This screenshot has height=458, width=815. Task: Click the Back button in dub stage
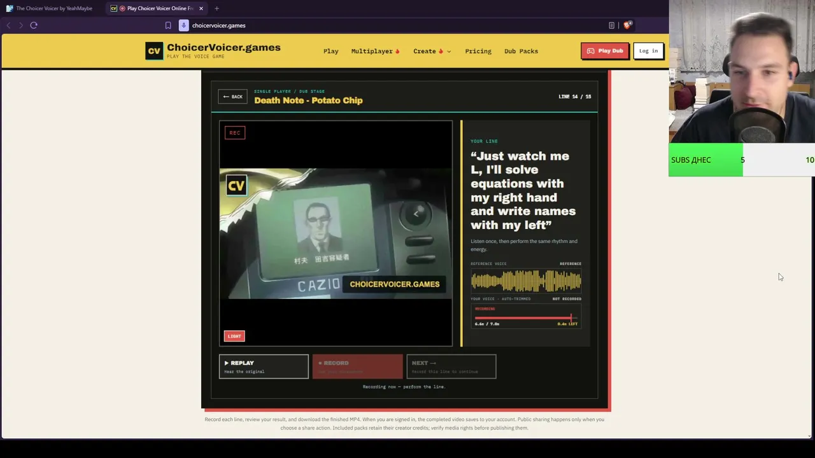233,97
